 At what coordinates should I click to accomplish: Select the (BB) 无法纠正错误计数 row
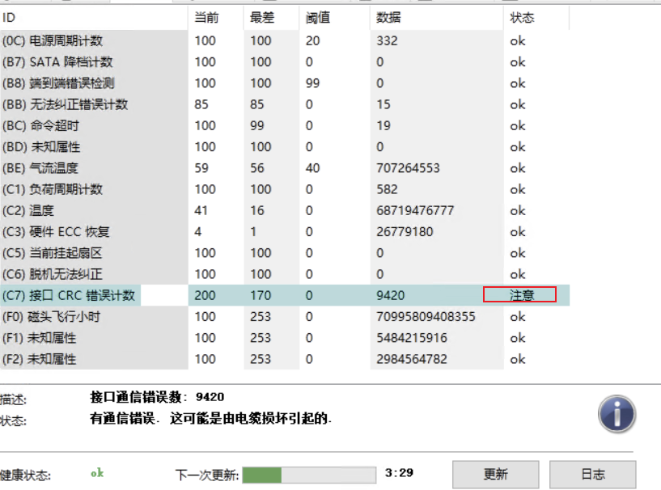click(65, 104)
